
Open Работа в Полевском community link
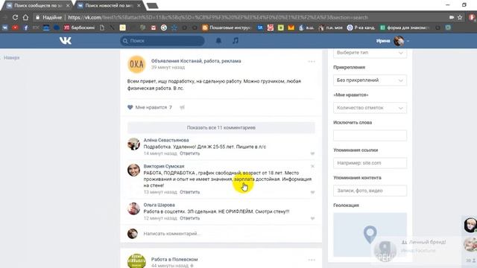[x=174, y=259]
